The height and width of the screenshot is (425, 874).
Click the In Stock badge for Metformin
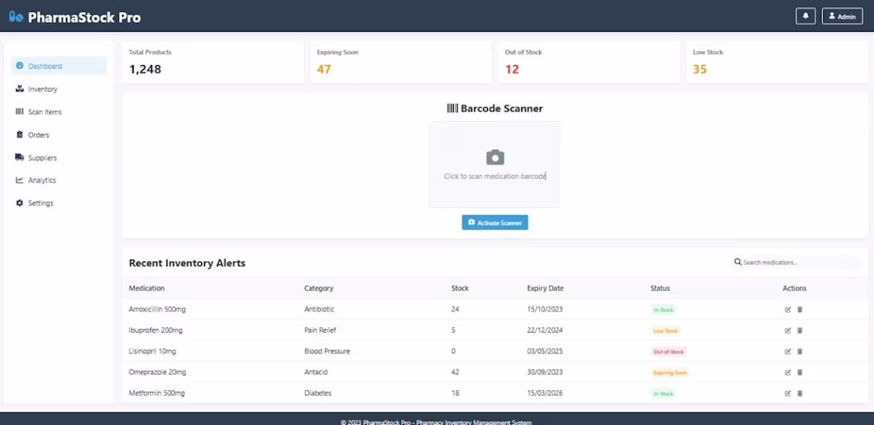tap(663, 393)
